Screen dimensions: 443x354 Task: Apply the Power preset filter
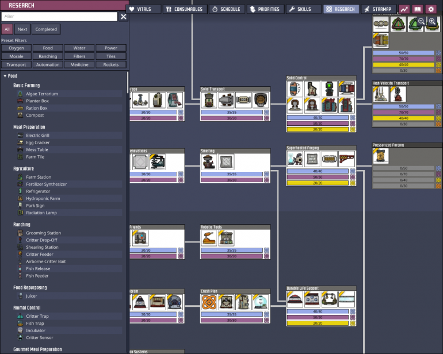[111, 48]
